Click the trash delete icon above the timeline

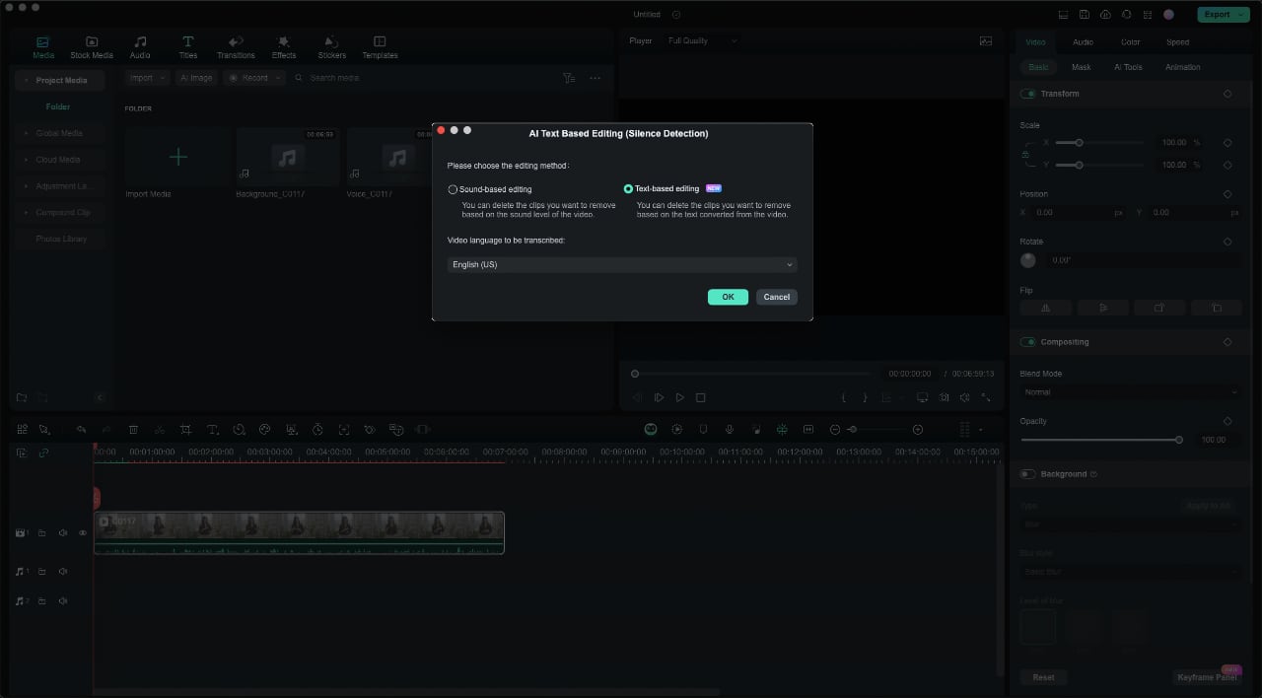click(133, 430)
